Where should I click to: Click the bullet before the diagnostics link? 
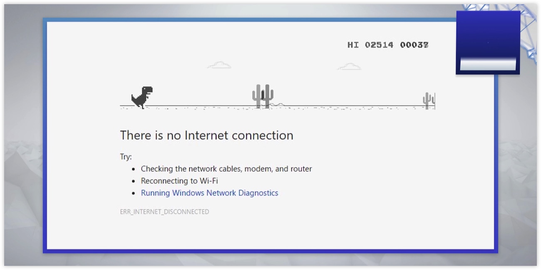click(133, 194)
